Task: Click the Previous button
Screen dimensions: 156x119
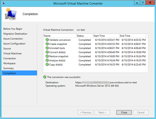Action: pos(85,112)
